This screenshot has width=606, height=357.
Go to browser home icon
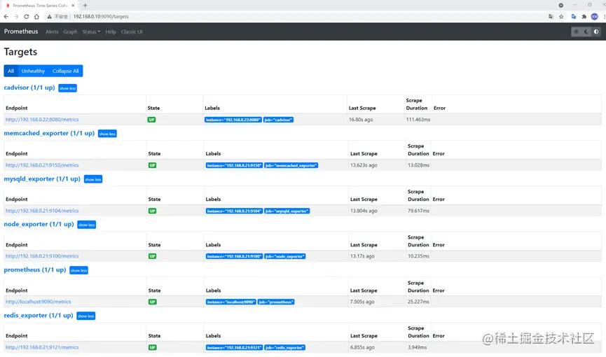pos(36,17)
